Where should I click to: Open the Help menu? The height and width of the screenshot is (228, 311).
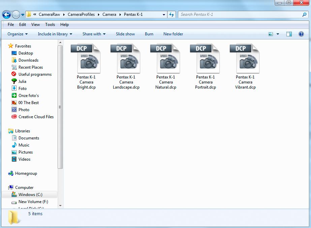(64, 25)
